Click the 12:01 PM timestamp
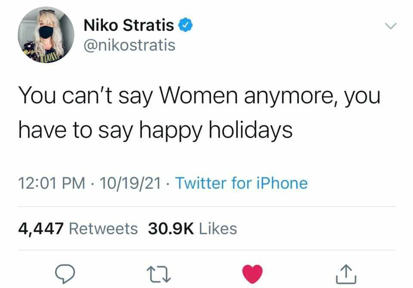413x288 pixels. [x=48, y=184]
